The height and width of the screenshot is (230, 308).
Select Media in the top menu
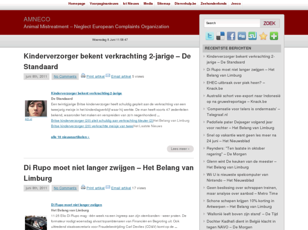coord(148,3)
